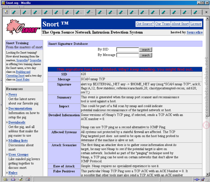
Task: Select the currently active raised tab
Action: (90, 12)
